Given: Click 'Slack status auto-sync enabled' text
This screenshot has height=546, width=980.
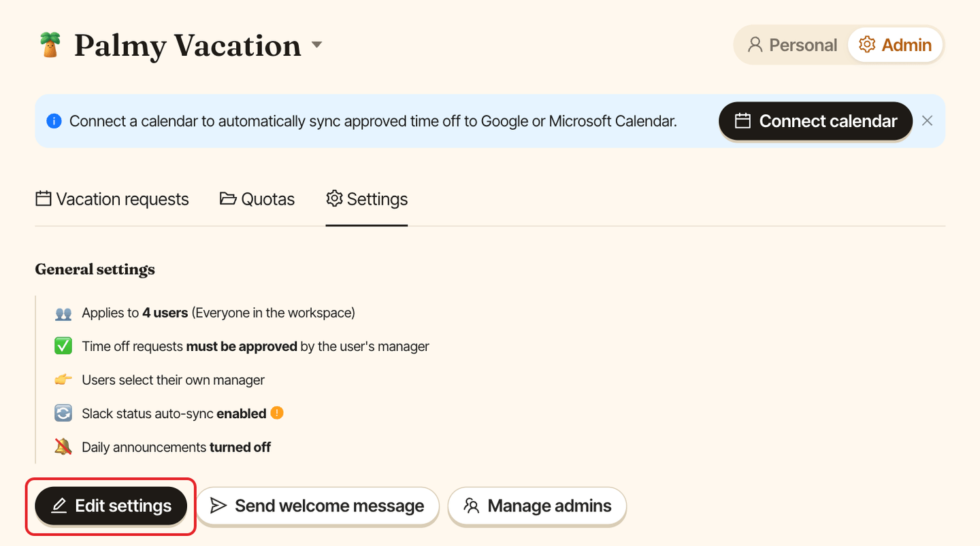Looking at the screenshot, I should tap(174, 413).
